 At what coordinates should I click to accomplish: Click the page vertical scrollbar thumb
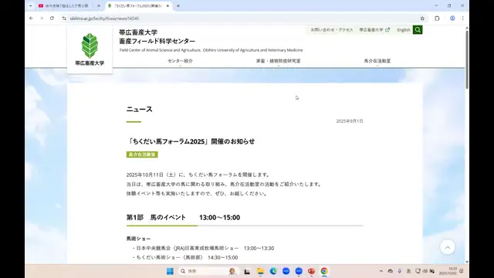tap(467, 59)
